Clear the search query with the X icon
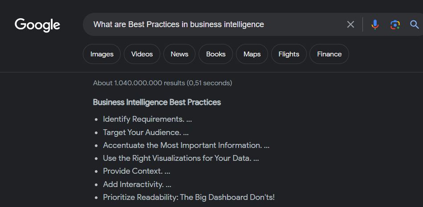Viewport: 423px width, 207px height. click(x=350, y=24)
